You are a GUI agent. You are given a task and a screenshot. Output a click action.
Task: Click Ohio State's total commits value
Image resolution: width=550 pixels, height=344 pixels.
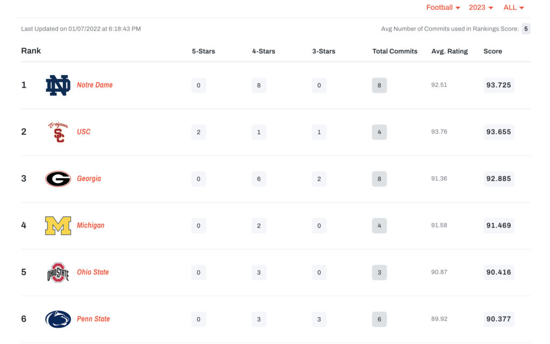pos(379,272)
